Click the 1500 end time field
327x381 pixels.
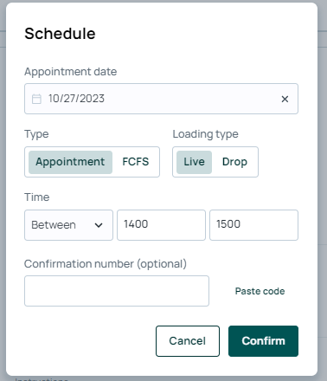[253, 225]
